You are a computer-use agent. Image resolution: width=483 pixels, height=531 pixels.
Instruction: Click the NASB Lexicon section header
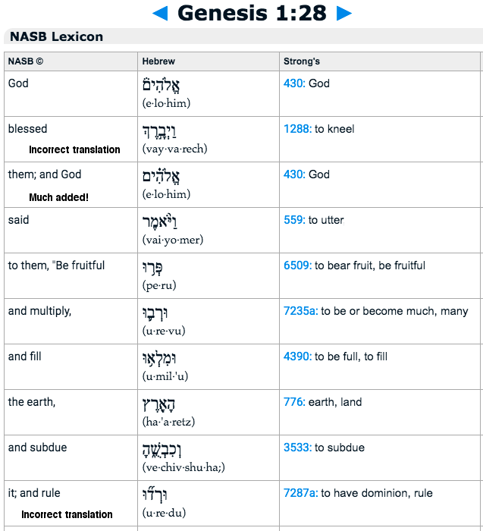(56, 36)
